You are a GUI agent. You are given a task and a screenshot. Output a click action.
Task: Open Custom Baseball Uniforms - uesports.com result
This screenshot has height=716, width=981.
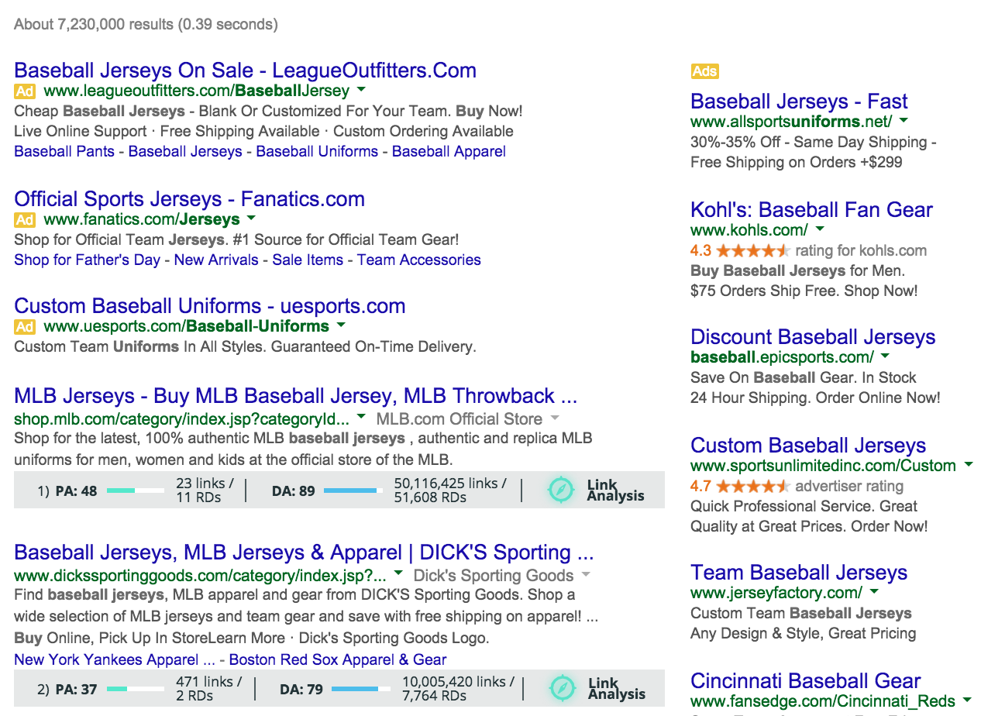click(x=209, y=306)
